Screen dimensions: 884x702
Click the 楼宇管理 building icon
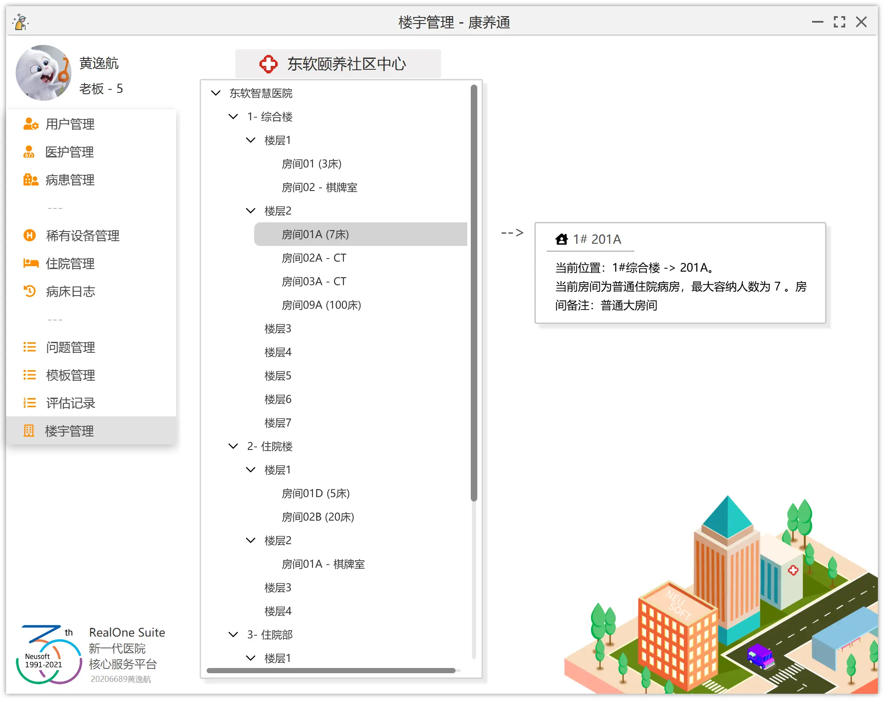tap(29, 431)
